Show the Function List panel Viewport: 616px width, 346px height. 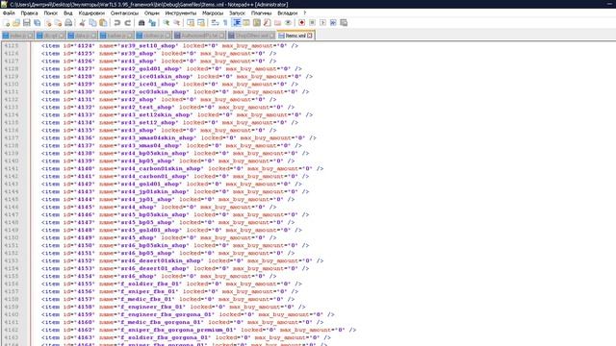click(x=268, y=23)
